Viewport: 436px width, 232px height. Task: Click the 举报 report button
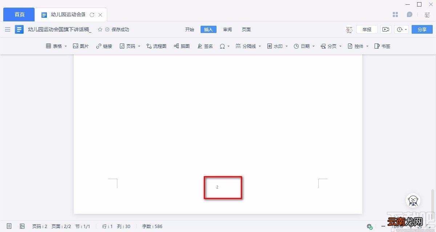(367, 29)
